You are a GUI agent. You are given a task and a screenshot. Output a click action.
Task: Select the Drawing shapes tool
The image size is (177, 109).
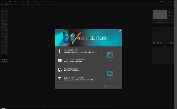[x=6, y=30]
